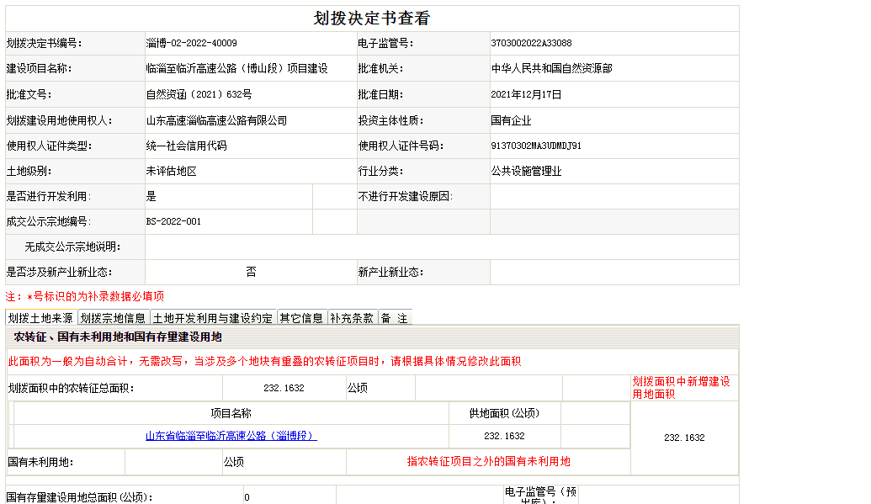The image size is (871, 504).
Task: Switch to the 备 注 tab
Action: (394, 318)
